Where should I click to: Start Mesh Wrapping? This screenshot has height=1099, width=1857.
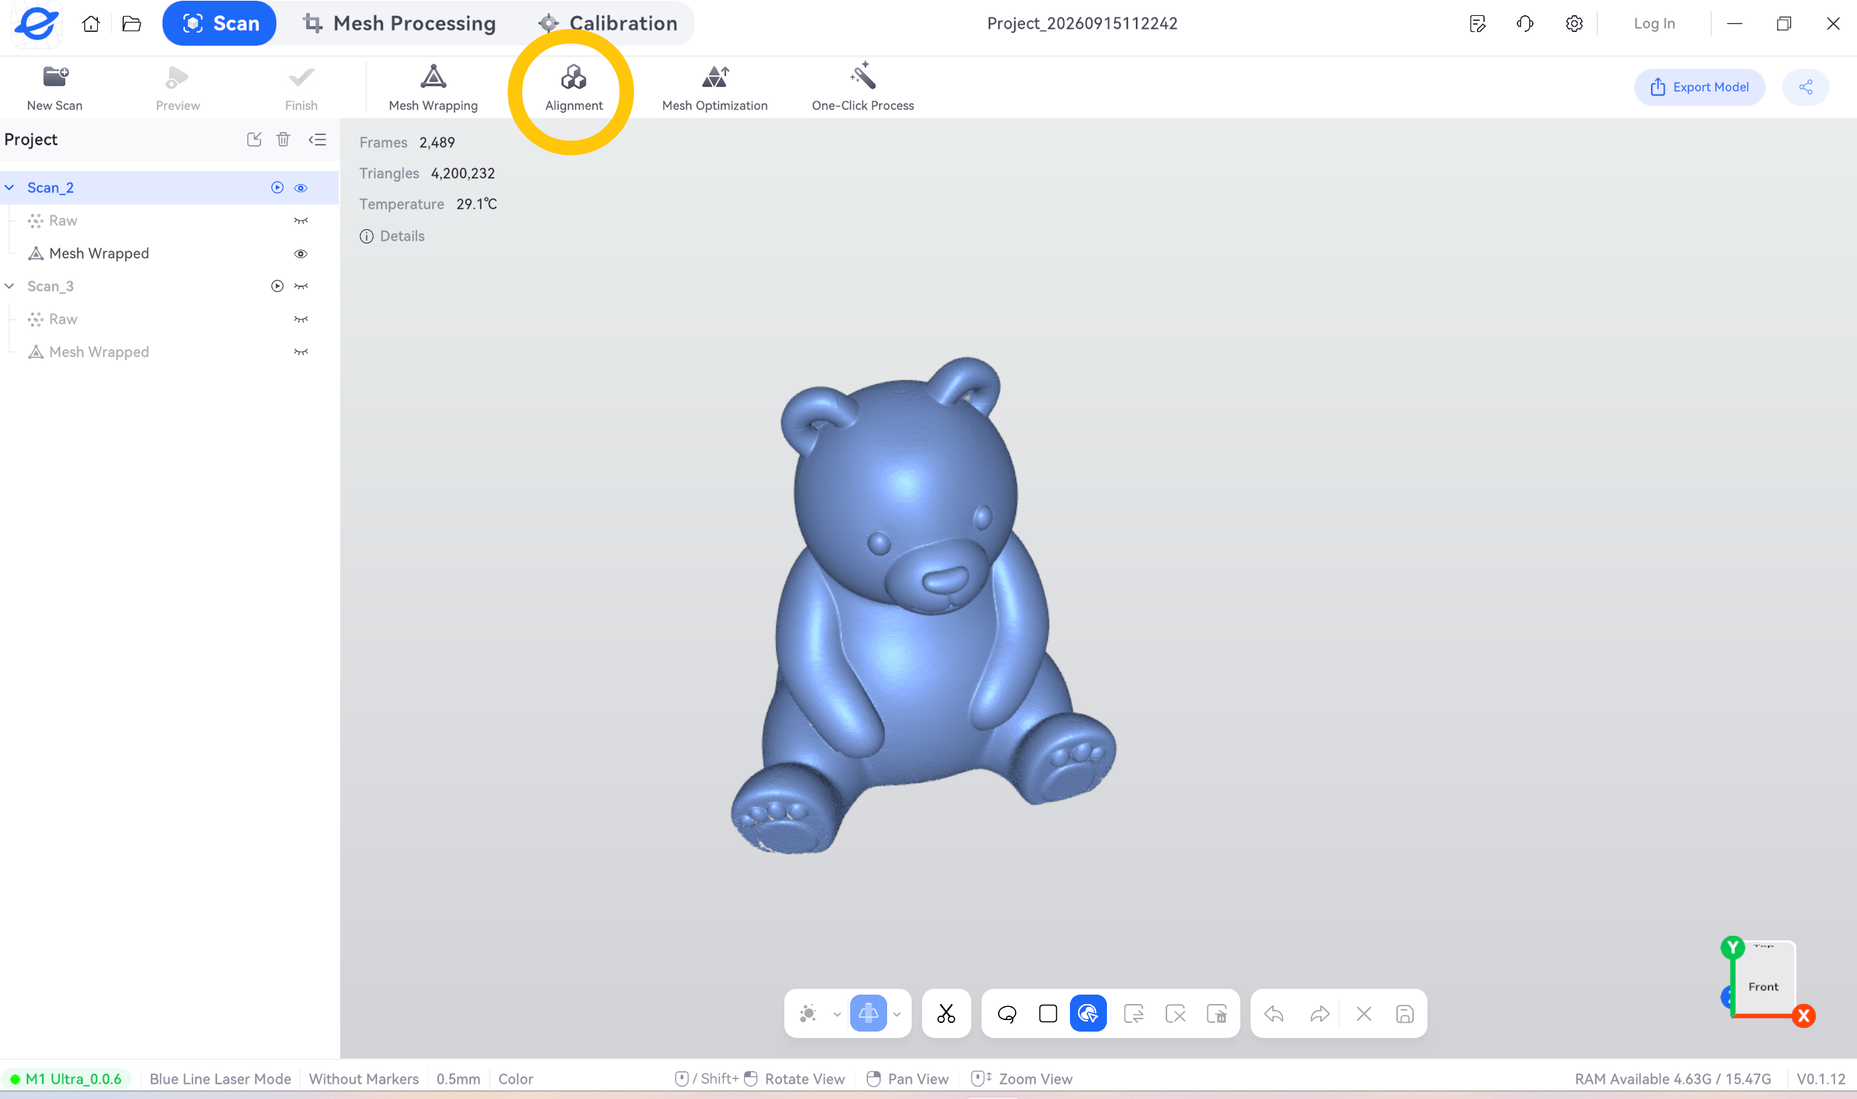433,88
